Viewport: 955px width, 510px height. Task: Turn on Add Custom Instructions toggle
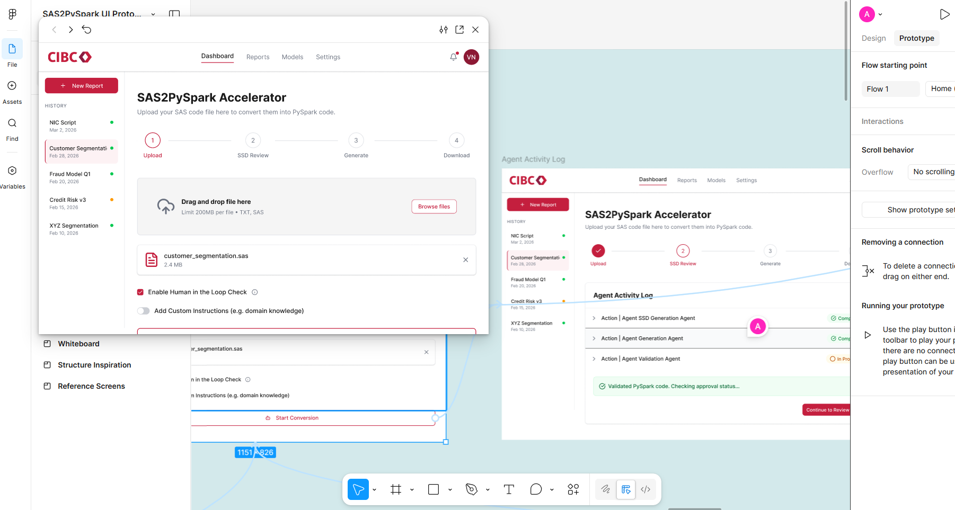coord(143,311)
